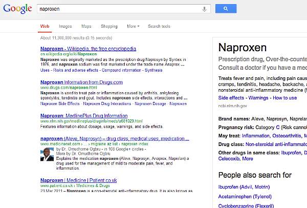Open Naproxen Information from Drugs.com result
The image size is (307, 208).
click(81, 82)
